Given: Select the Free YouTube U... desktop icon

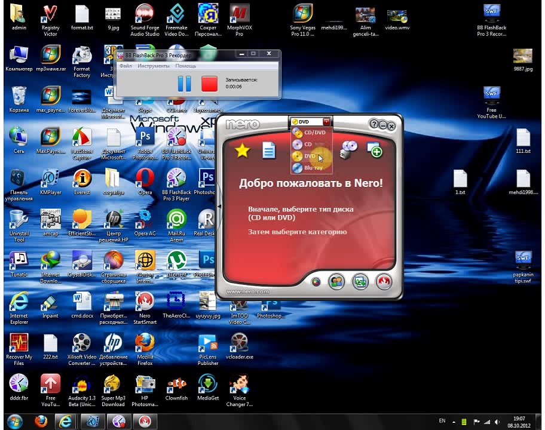Looking at the screenshot, I should point(491,103).
